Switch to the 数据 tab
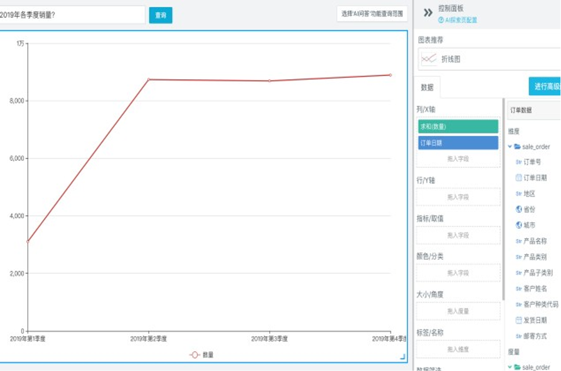This screenshot has width=561, height=371. 427,88
